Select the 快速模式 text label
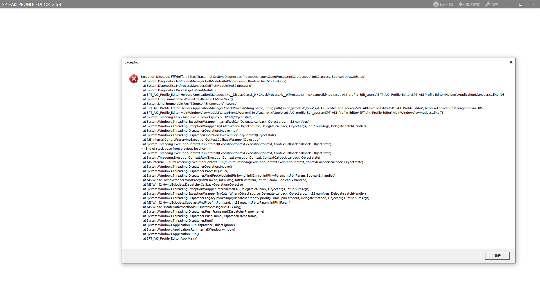540x289 pixels. pos(472,4)
